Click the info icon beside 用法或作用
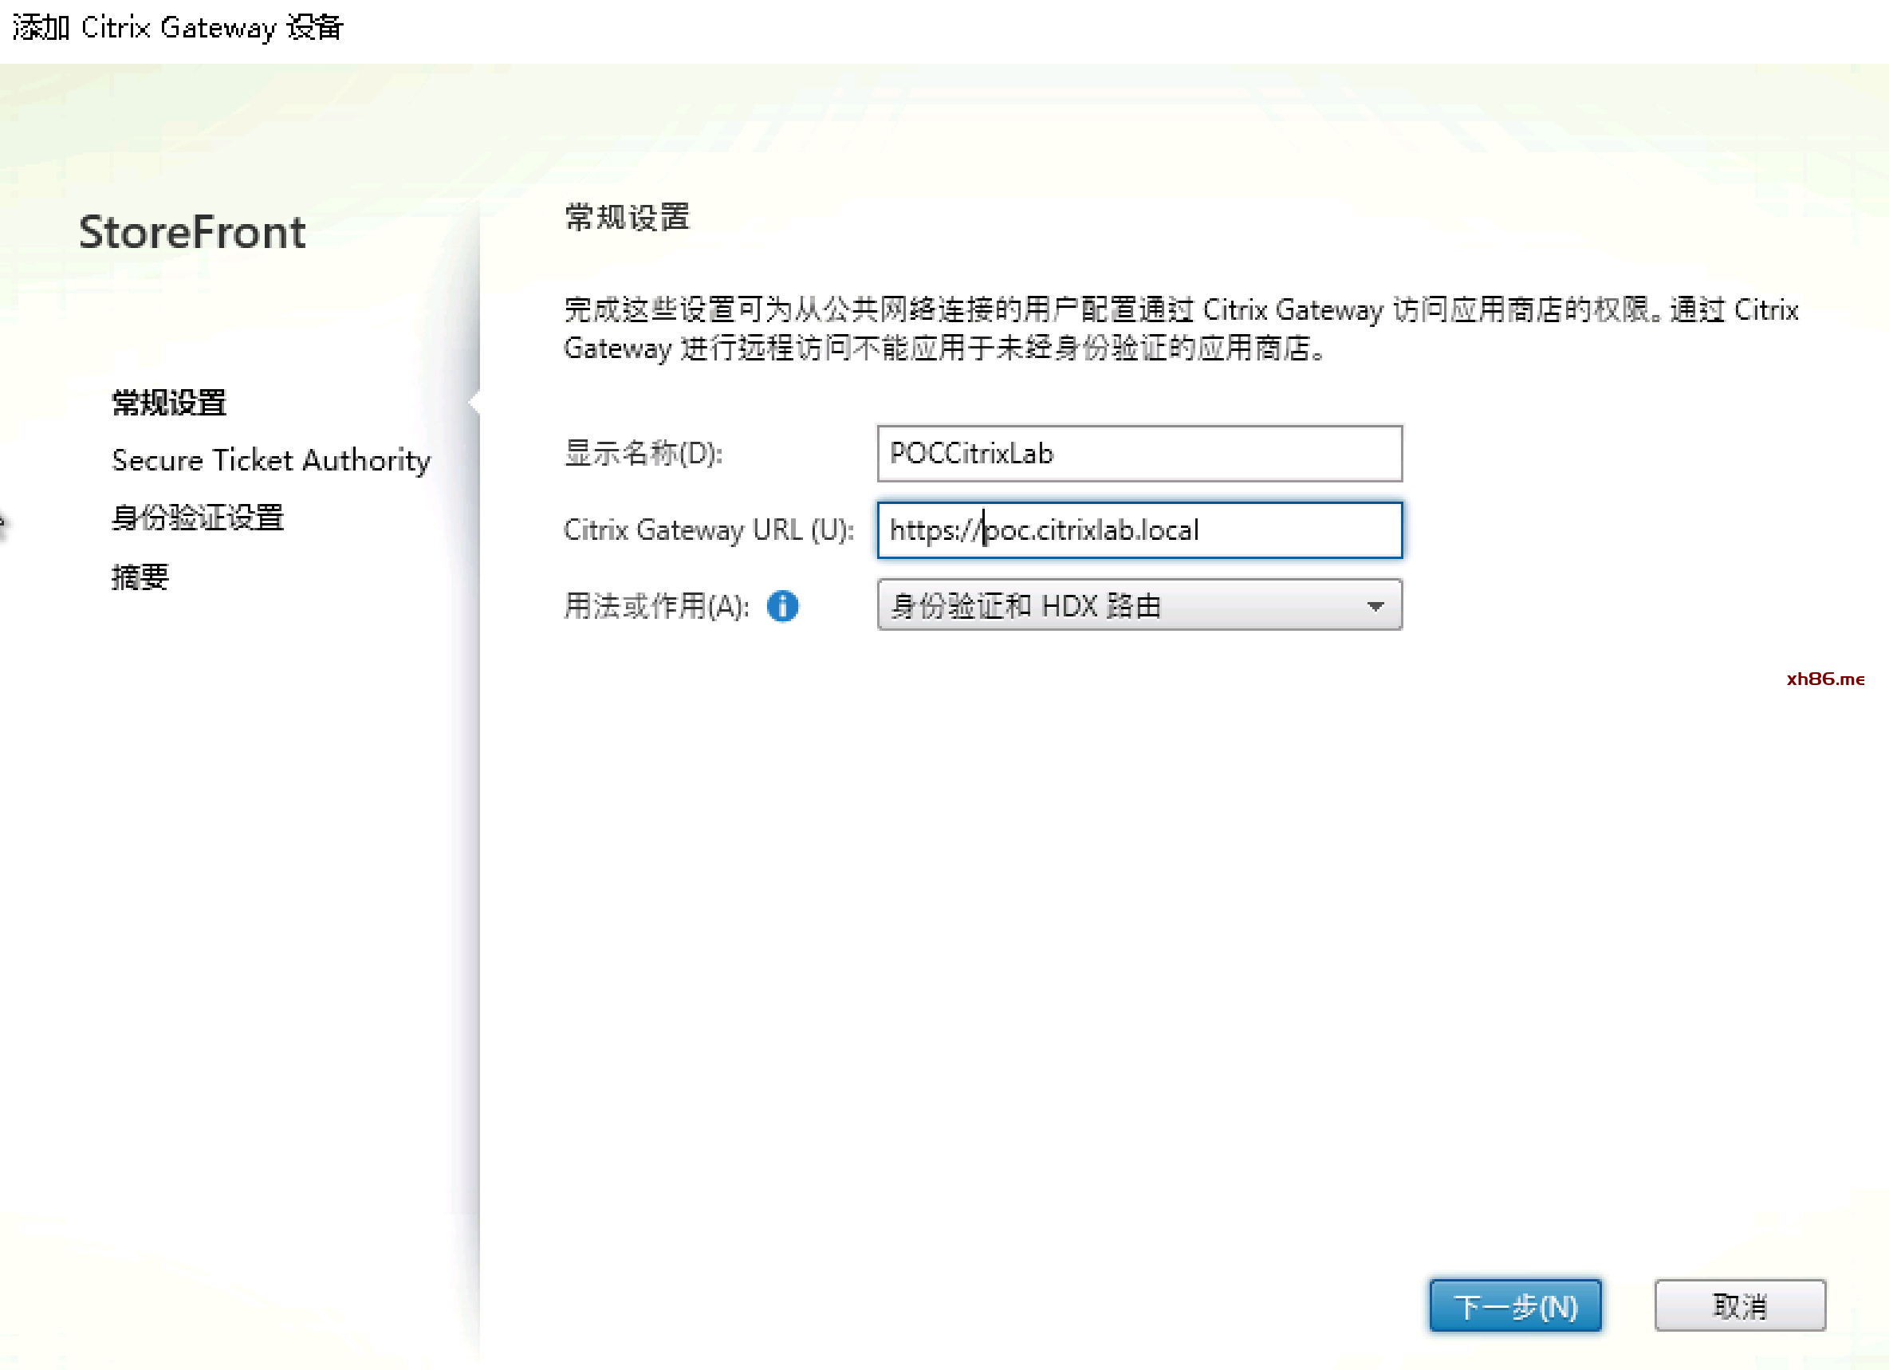Viewport: 1889px width, 1370px height. pos(782,605)
